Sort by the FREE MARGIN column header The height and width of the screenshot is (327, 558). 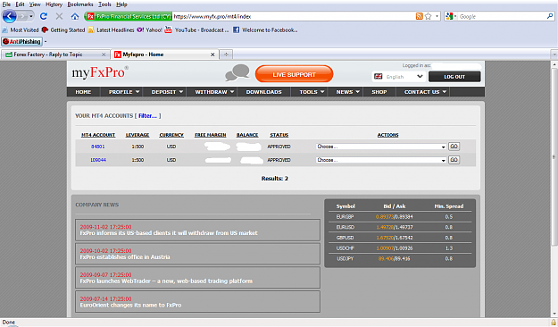pos(211,135)
